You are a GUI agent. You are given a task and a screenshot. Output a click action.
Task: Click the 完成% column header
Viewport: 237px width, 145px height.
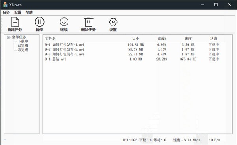[162, 39]
